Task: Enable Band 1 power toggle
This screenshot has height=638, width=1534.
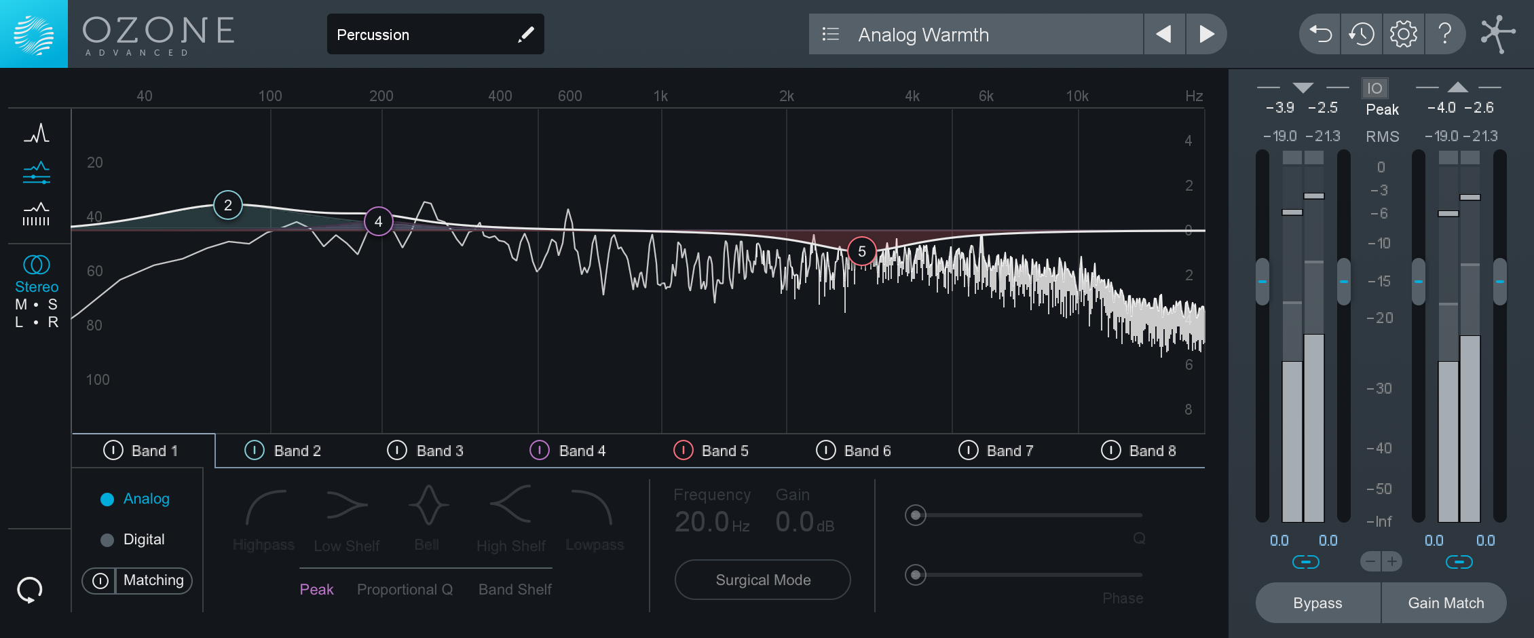Action: (113, 450)
